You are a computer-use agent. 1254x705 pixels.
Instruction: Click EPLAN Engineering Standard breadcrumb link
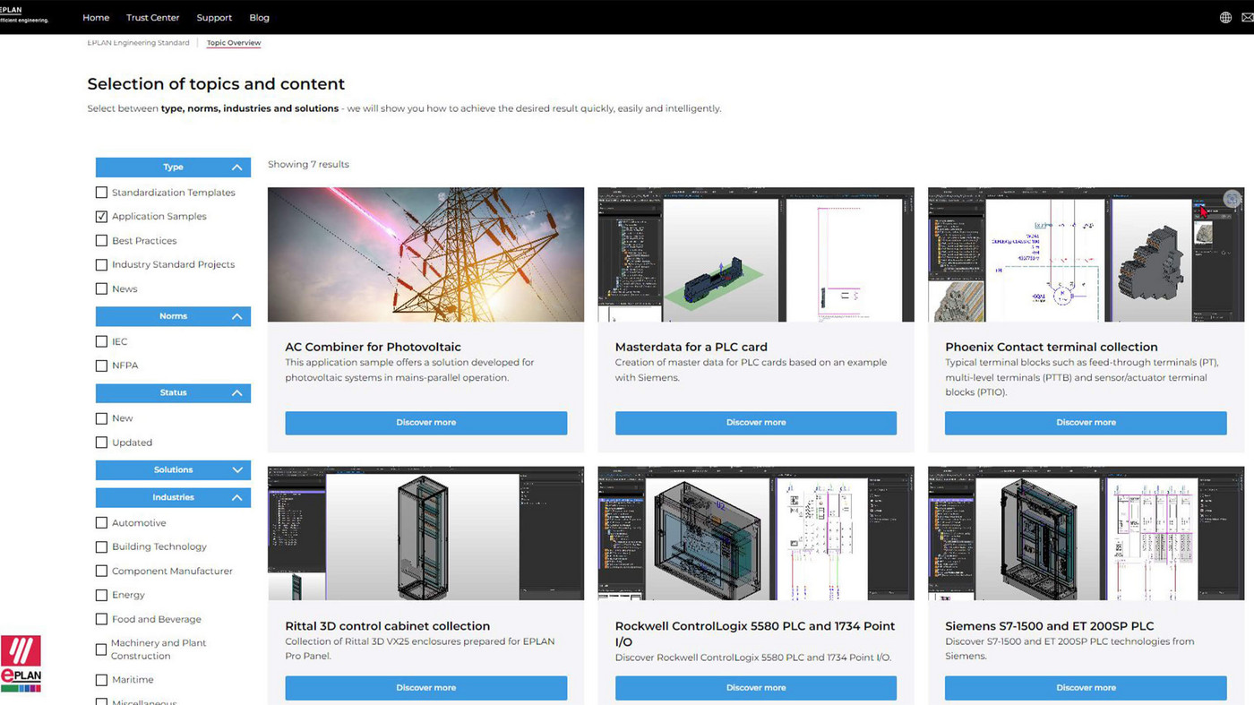tap(138, 43)
